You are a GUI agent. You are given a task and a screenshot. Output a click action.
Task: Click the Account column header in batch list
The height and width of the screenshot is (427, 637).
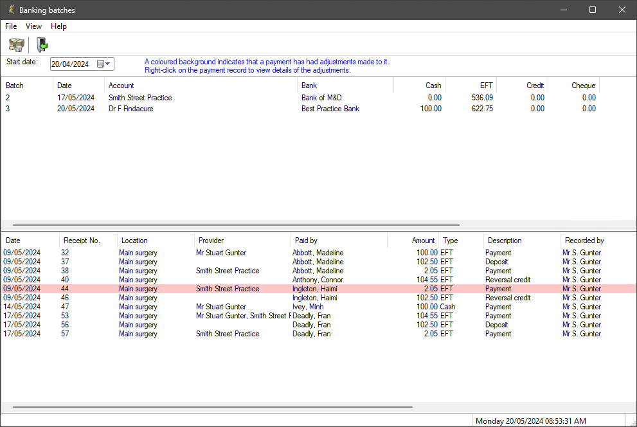(201, 86)
